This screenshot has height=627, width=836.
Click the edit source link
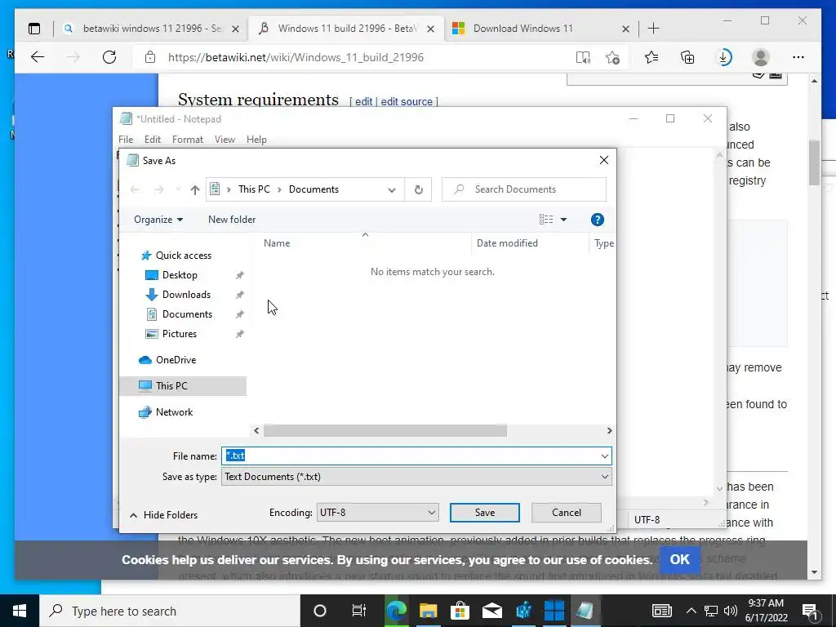(x=407, y=102)
